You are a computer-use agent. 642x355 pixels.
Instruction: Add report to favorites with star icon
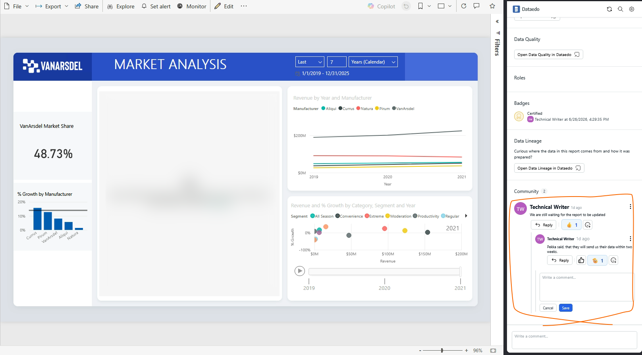(492, 6)
